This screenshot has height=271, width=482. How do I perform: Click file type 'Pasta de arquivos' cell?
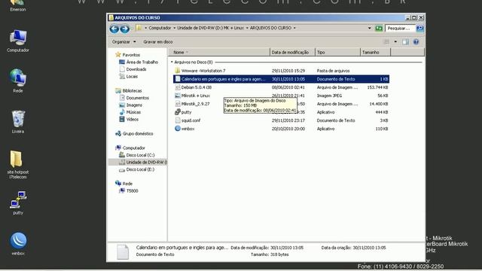[x=333, y=71]
